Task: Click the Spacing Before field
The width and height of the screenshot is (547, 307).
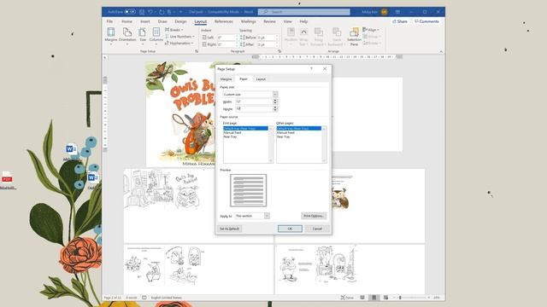Action: (x=268, y=38)
